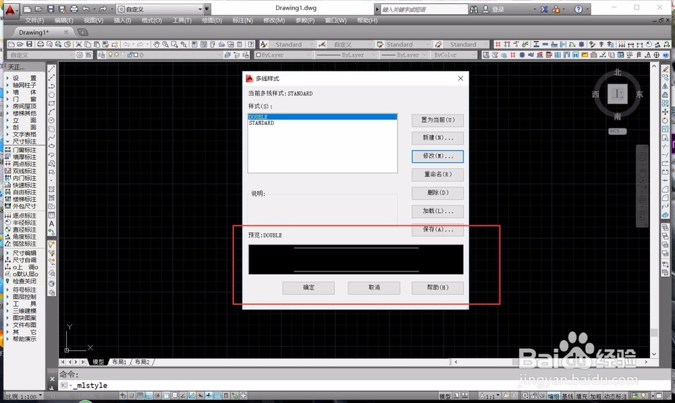The height and width of the screenshot is (403, 675).
Task: Switch to the 布局1 layout tab
Action: pyautogui.click(x=119, y=362)
